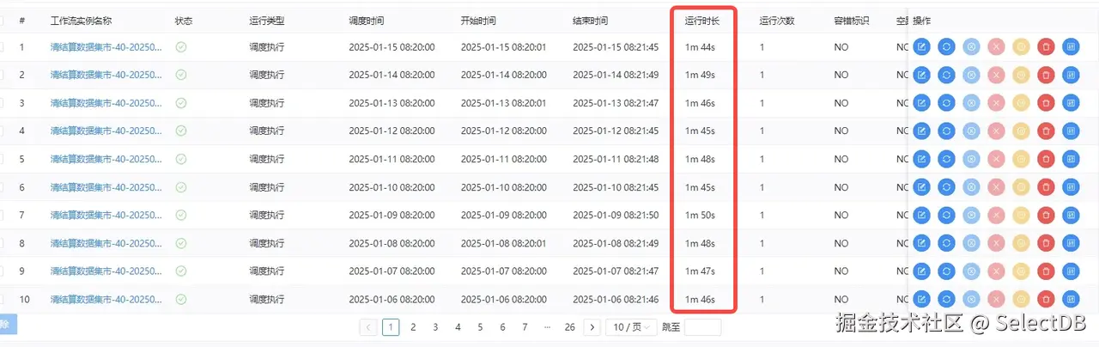The width and height of the screenshot is (1099, 347).
Task: Open workflow instance name link in row 7
Action: [106, 216]
